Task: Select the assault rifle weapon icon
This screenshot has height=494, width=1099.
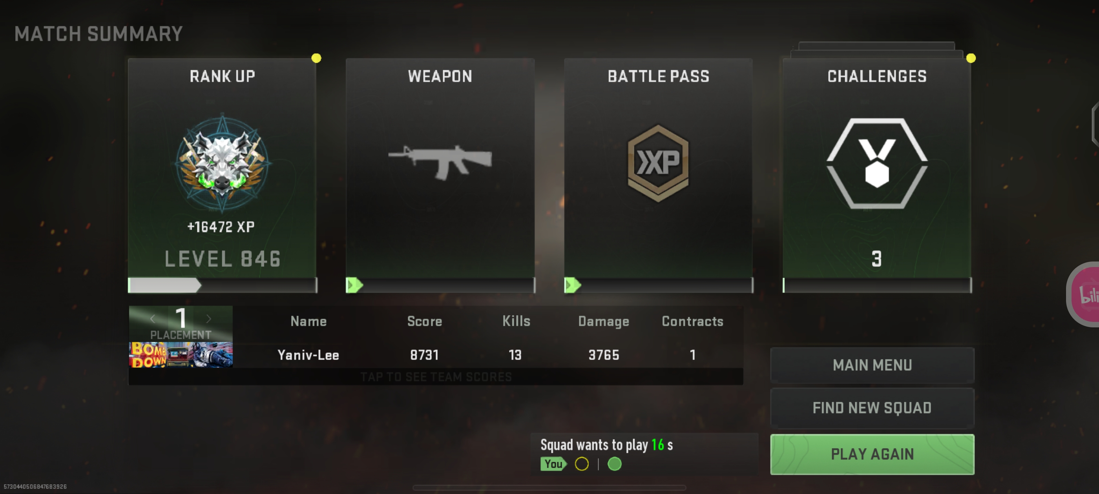Action: [x=440, y=162]
